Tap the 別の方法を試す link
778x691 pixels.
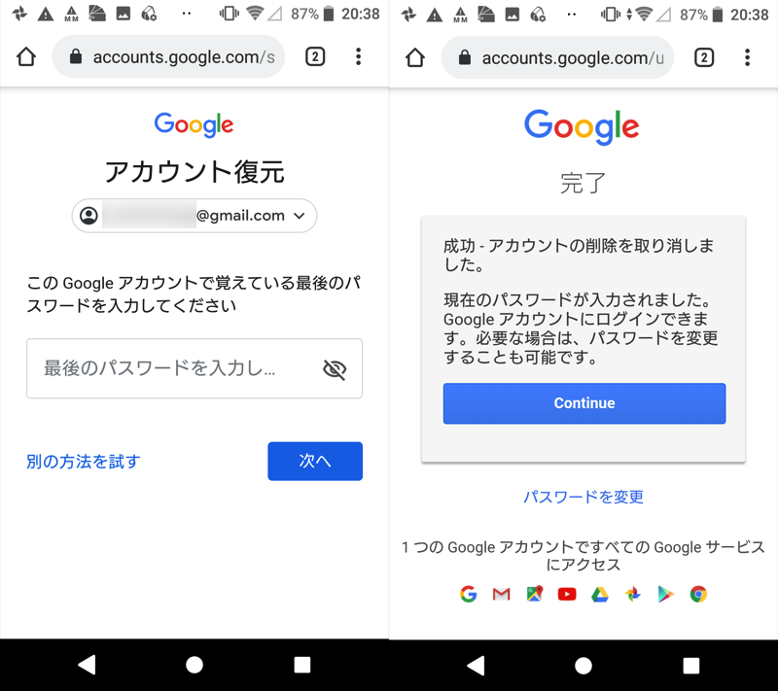pos(84,462)
